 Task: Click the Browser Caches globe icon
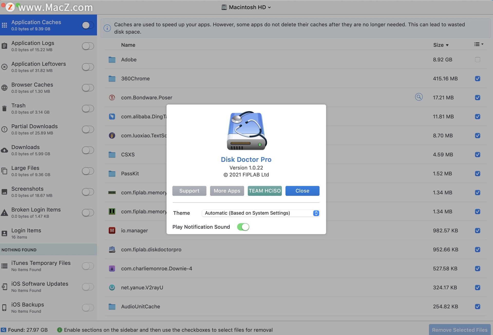tap(4, 88)
